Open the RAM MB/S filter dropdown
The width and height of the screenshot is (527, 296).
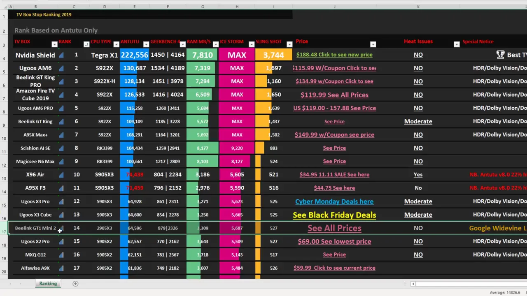click(x=215, y=44)
